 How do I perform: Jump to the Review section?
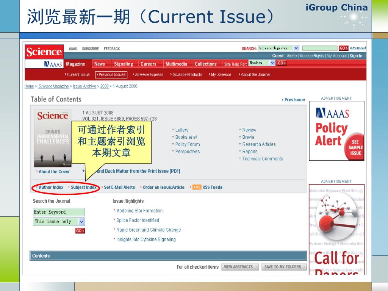249,130
